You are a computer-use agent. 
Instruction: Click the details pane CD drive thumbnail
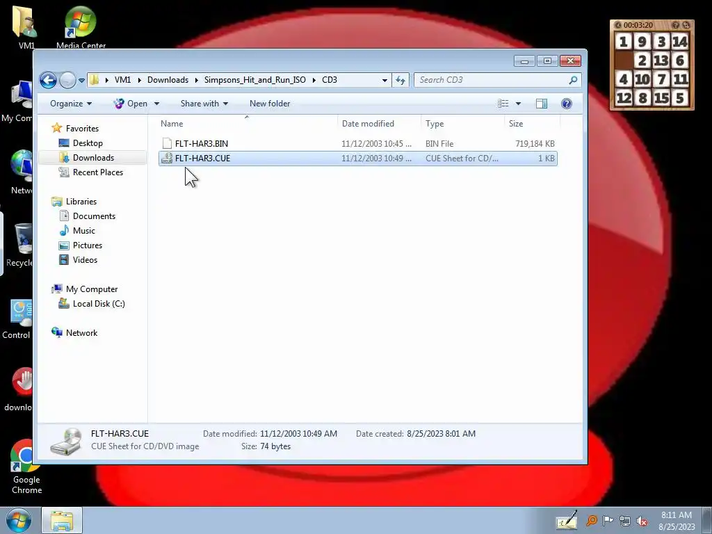coord(66,441)
